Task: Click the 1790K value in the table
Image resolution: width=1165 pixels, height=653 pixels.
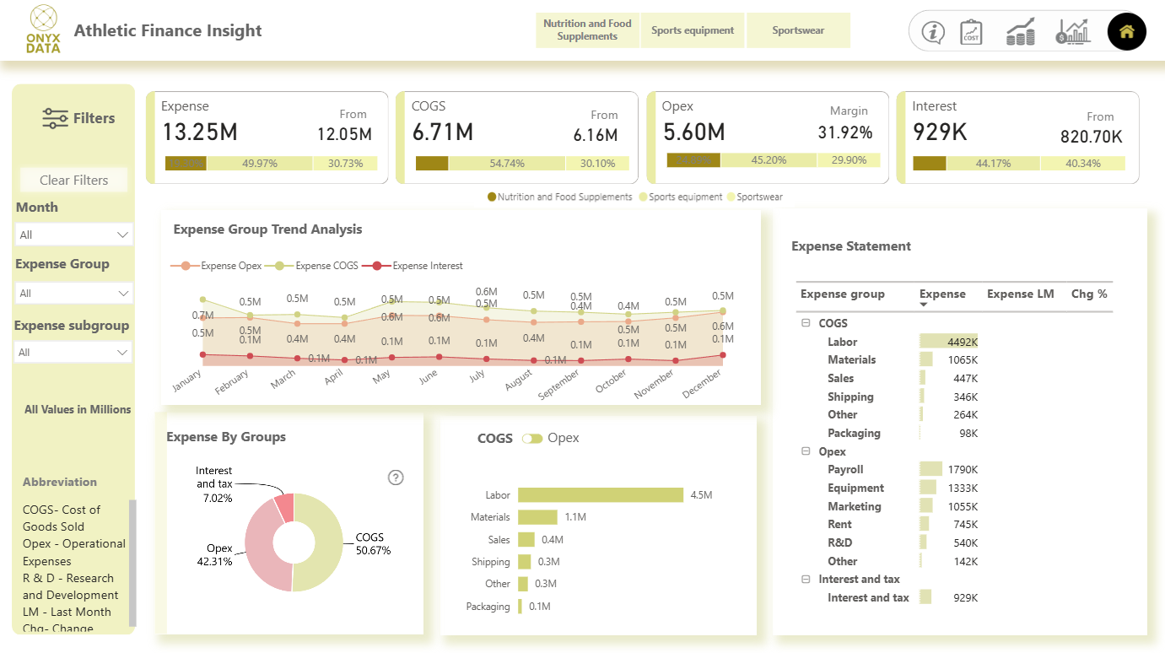Action: (x=962, y=470)
